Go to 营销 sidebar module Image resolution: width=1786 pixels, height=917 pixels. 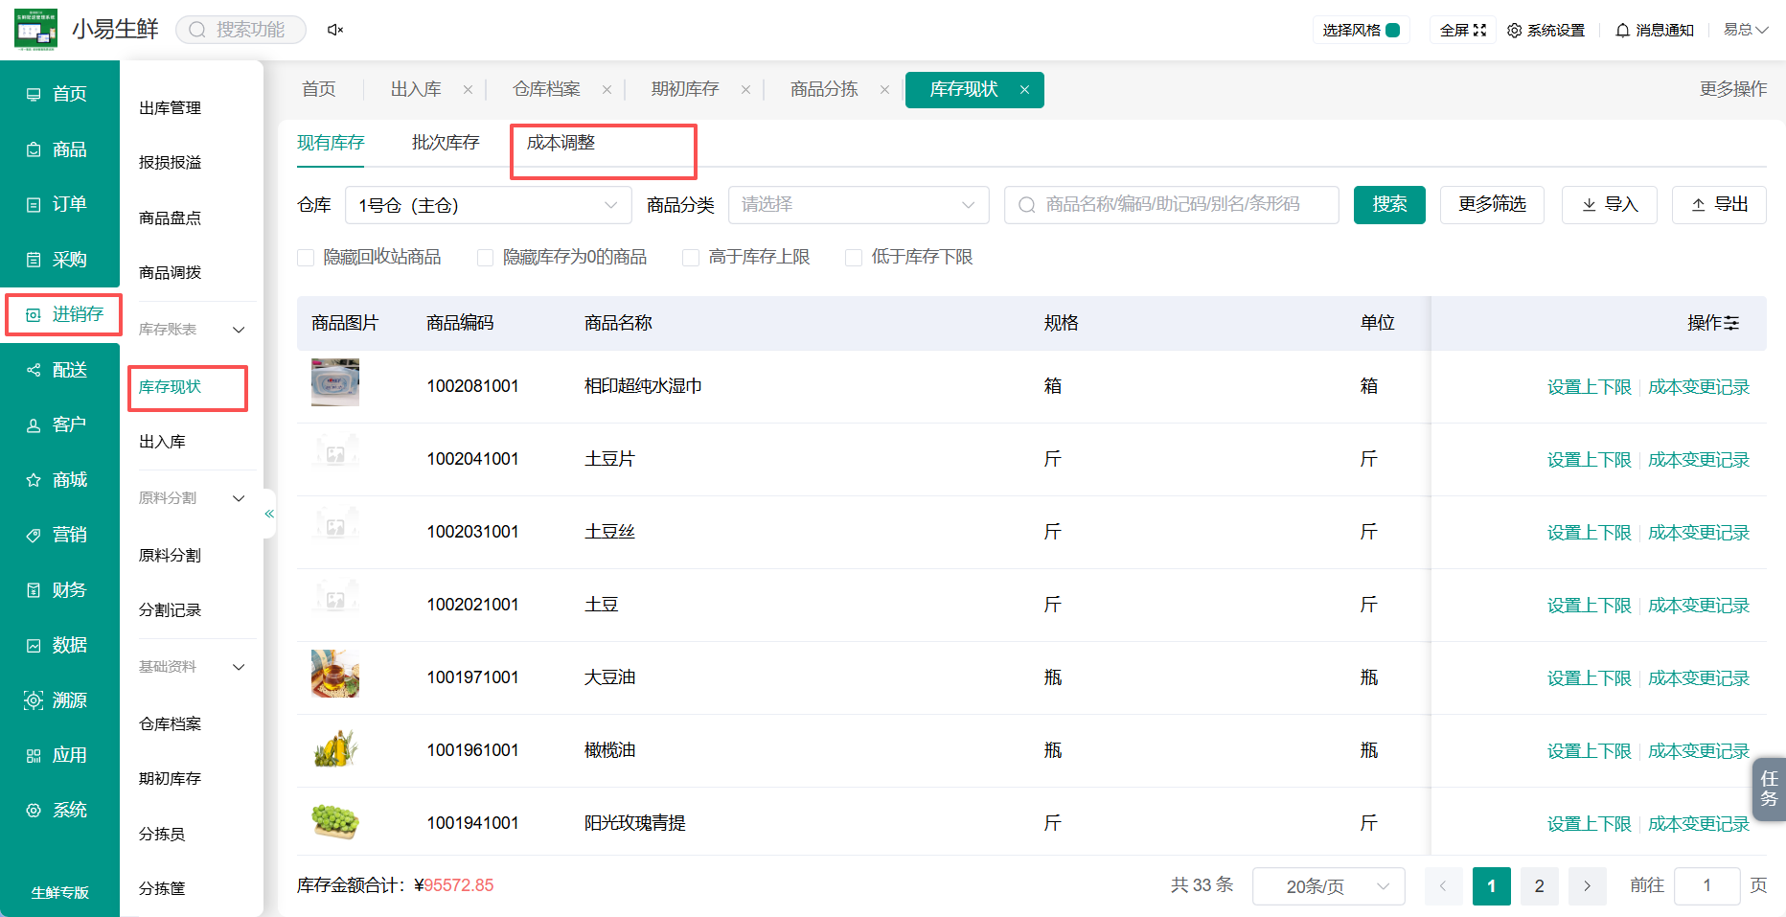coord(59,535)
